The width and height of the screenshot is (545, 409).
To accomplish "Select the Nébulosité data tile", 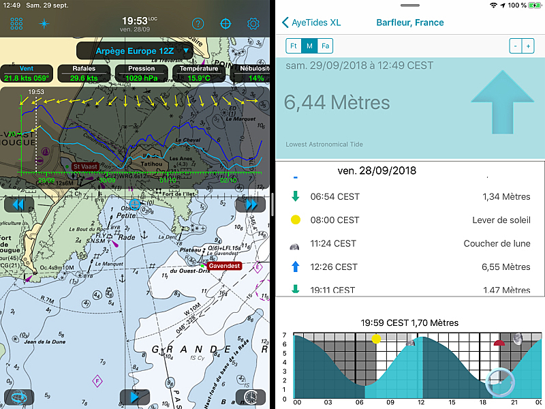I will coord(250,74).
